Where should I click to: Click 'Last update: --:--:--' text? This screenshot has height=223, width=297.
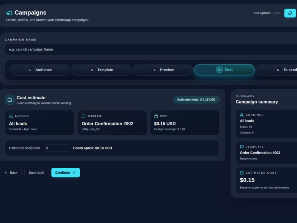tap(267, 13)
